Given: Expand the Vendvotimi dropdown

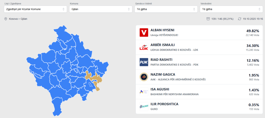Looking at the screenshot, I should pyautogui.click(x=231, y=9).
